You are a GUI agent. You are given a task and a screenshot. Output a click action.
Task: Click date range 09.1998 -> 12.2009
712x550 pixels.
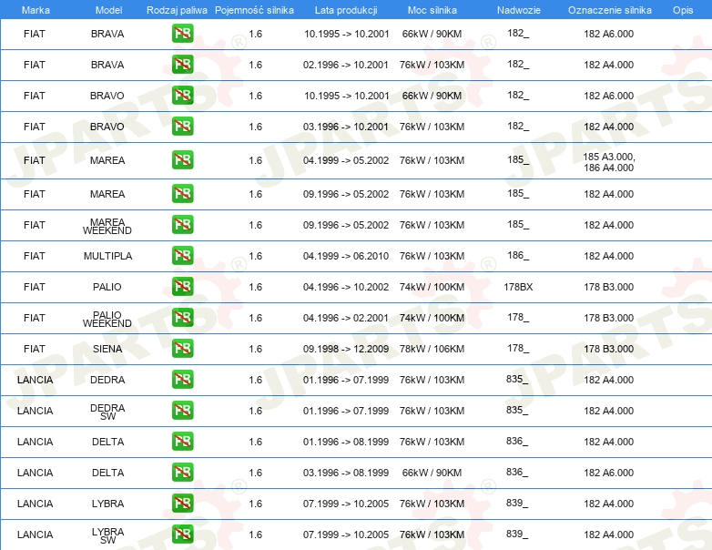[346, 349]
